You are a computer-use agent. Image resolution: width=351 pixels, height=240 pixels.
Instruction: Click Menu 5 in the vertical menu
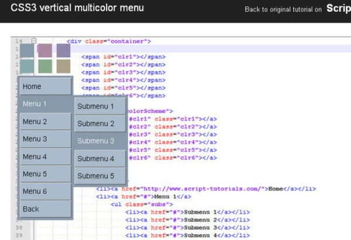pyautogui.click(x=45, y=174)
